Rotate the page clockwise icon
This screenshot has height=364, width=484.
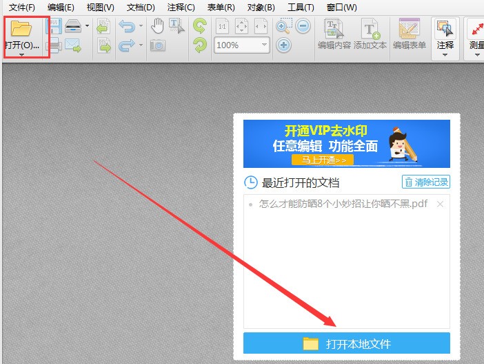pyautogui.click(x=200, y=27)
